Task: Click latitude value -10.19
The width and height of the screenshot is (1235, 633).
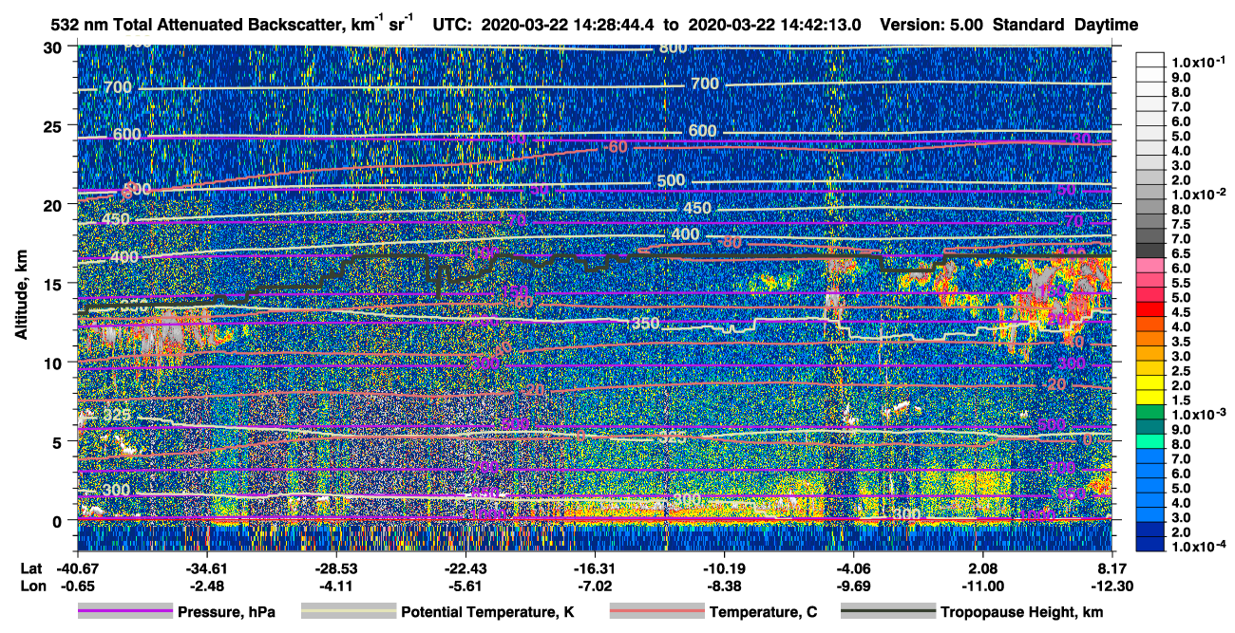Action: (x=724, y=568)
